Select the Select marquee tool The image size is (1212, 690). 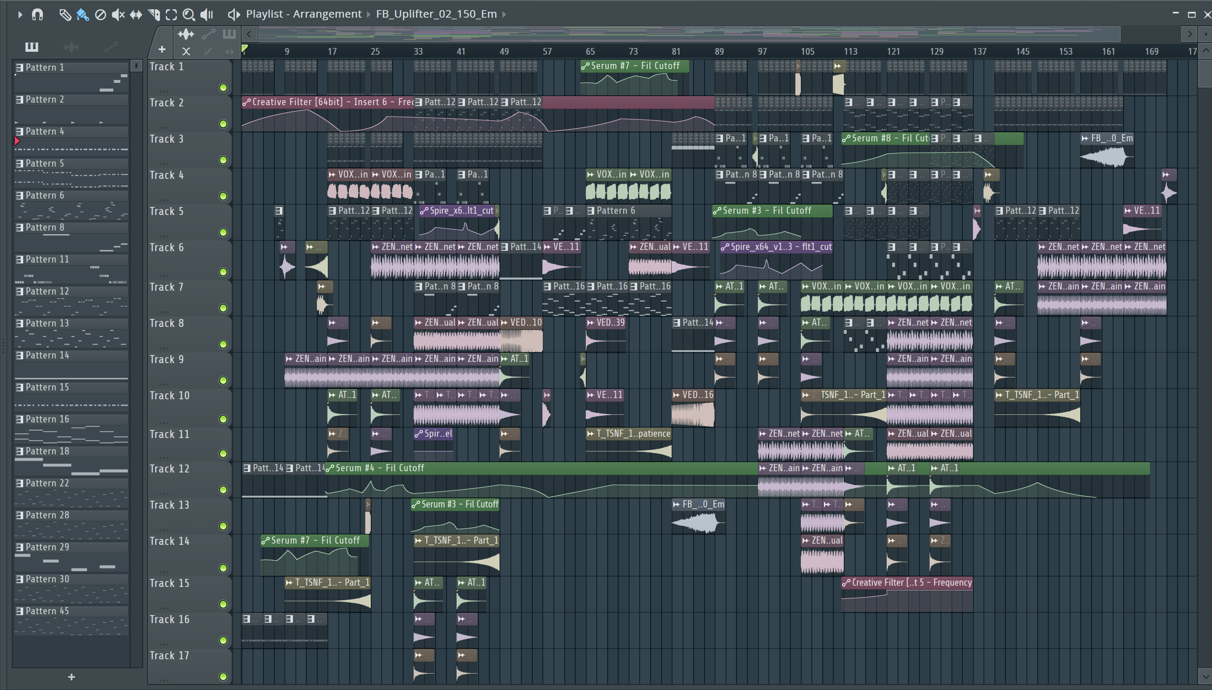point(171,15)
